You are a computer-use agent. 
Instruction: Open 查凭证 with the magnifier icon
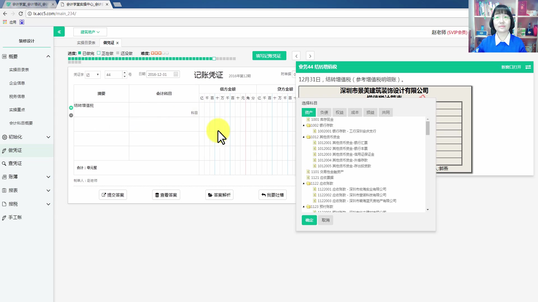pyautogui.click(x=4, y=163)
